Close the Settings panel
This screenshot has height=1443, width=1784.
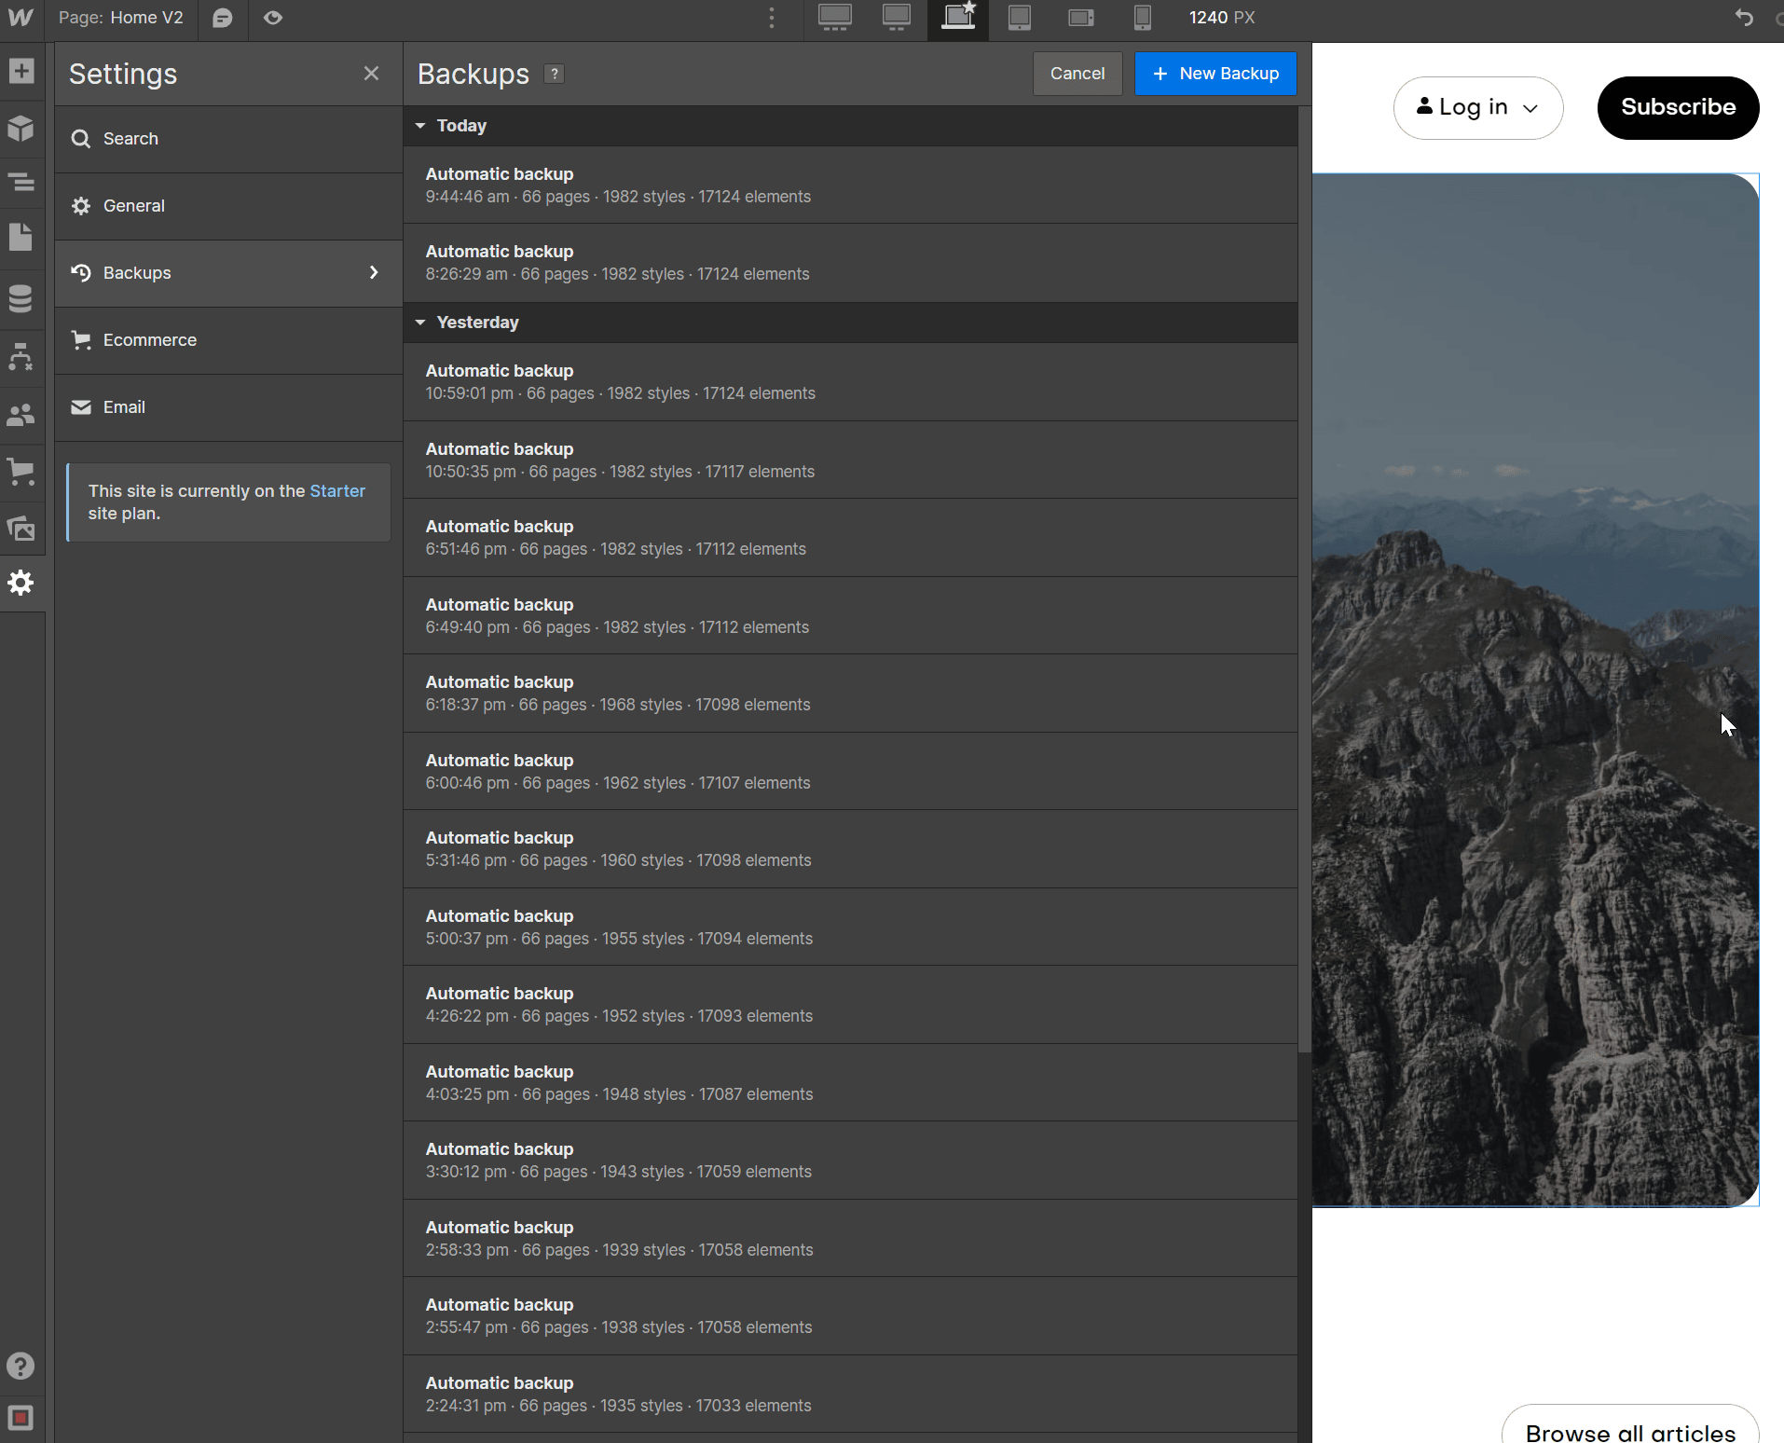[371, 73]
